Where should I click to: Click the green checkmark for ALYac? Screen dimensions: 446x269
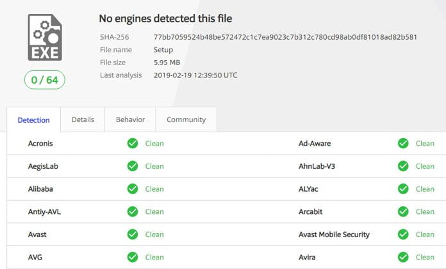[403, 188]
